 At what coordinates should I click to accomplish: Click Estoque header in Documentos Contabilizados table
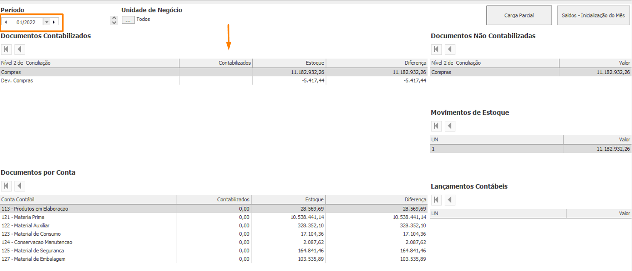(289, 63)
